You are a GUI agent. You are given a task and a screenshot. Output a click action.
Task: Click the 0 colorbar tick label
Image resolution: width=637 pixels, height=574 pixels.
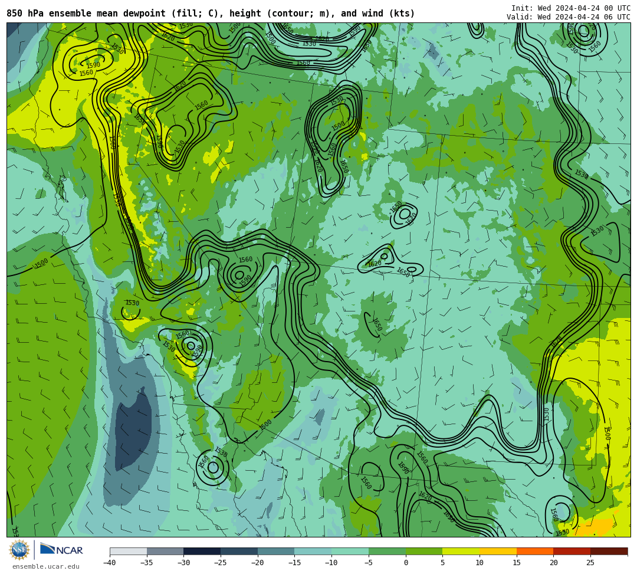406,563
